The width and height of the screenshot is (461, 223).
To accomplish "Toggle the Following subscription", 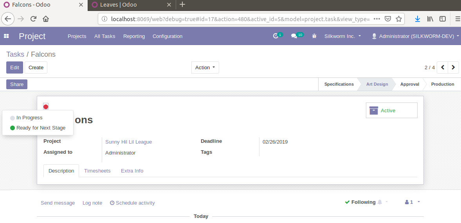I will click(360, 202).
